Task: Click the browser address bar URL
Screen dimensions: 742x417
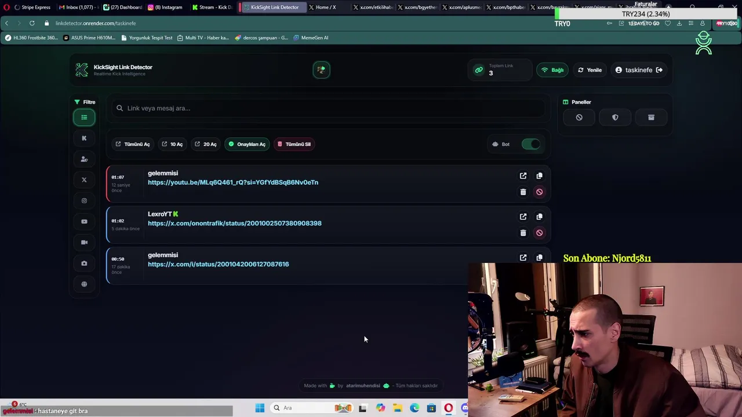Action: [96, 23]
